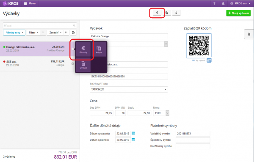Open the Zoradiť sort dropdown

coord(55,33)
